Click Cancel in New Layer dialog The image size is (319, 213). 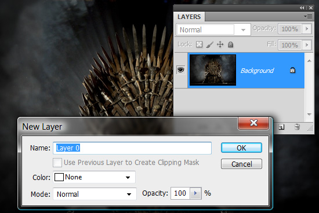point(241,164)
